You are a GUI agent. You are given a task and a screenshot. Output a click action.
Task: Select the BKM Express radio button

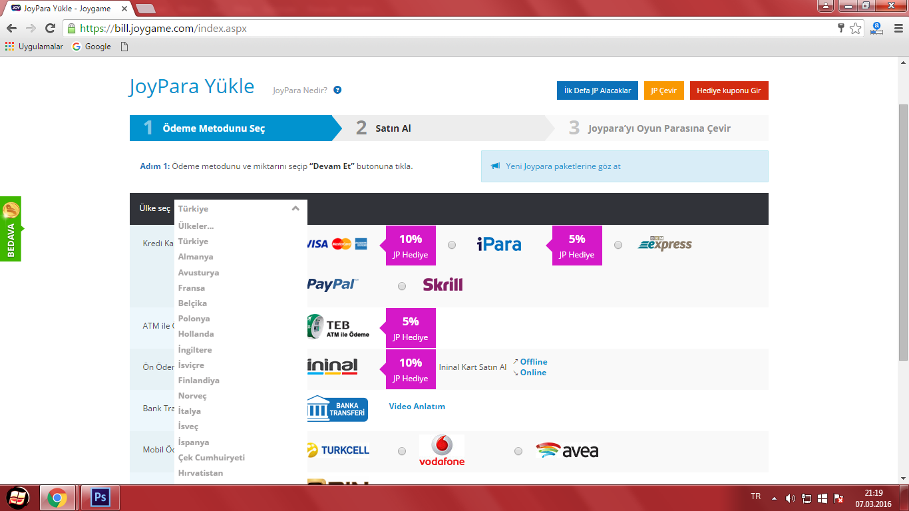click(618, 245)
